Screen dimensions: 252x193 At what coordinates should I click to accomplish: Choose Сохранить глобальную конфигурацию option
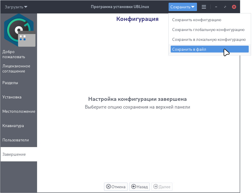click(208, 30)
